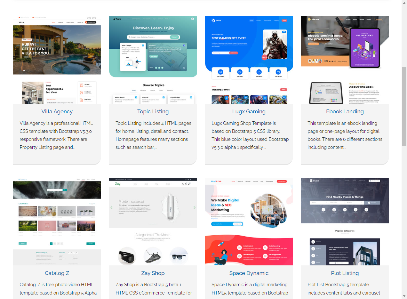This screenshot has width=407, height=299.
Task: Open the Catalog Z template preview image
Action: 57,222
